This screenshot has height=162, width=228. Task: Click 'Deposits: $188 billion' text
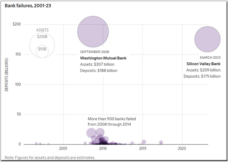point(99,70)
